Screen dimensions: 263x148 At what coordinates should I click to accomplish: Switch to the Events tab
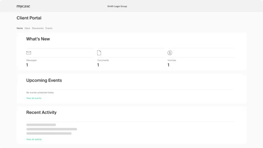pyautogui.click(x=49, y=28)
